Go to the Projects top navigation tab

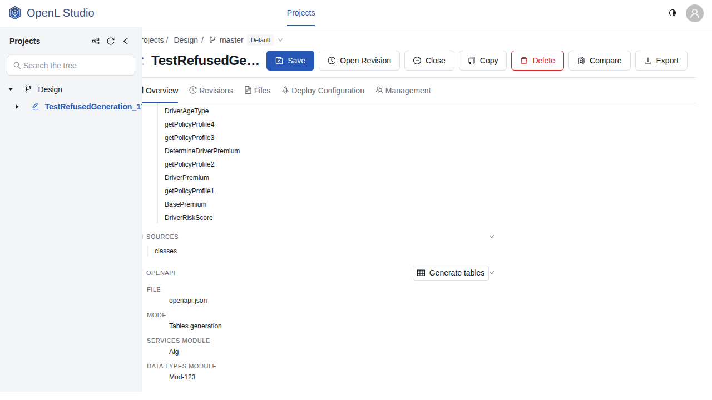click(x=301, y=13)
